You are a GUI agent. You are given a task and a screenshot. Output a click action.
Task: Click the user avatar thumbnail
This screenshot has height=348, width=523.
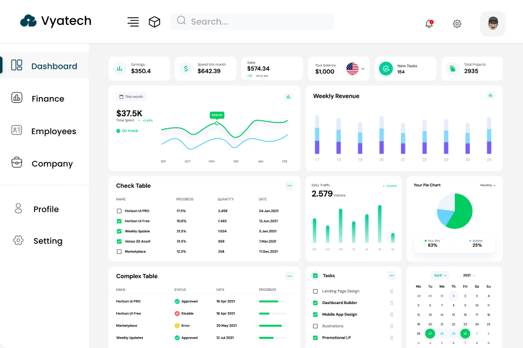click(493, 24)
